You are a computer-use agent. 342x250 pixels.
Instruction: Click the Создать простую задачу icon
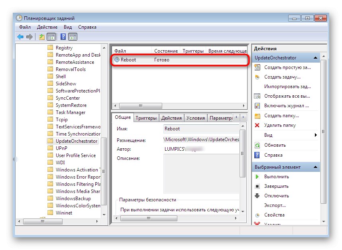pyautogui.click(x=257, y=67)
